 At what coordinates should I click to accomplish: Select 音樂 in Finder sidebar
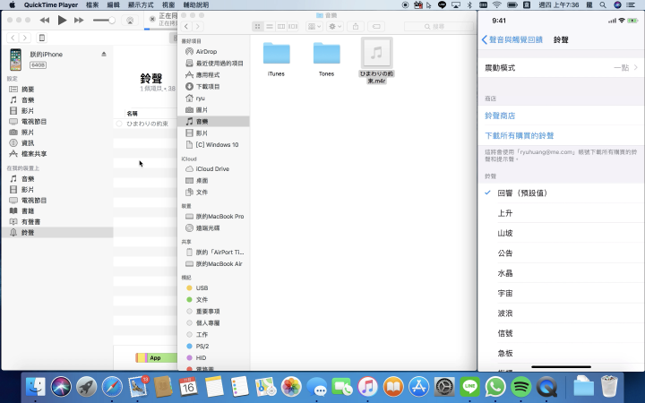coord(213,121)
